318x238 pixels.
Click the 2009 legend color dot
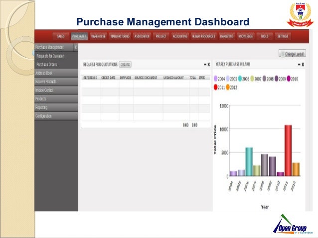[277, 79]
